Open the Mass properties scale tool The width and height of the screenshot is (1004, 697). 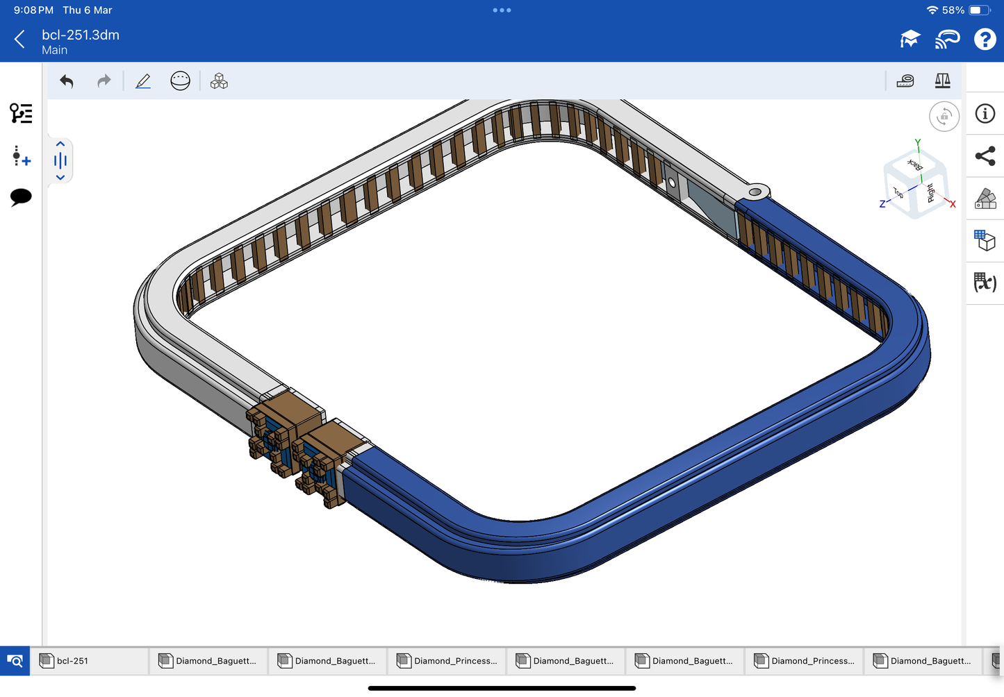pyautogui.click(x=942, y=81)
